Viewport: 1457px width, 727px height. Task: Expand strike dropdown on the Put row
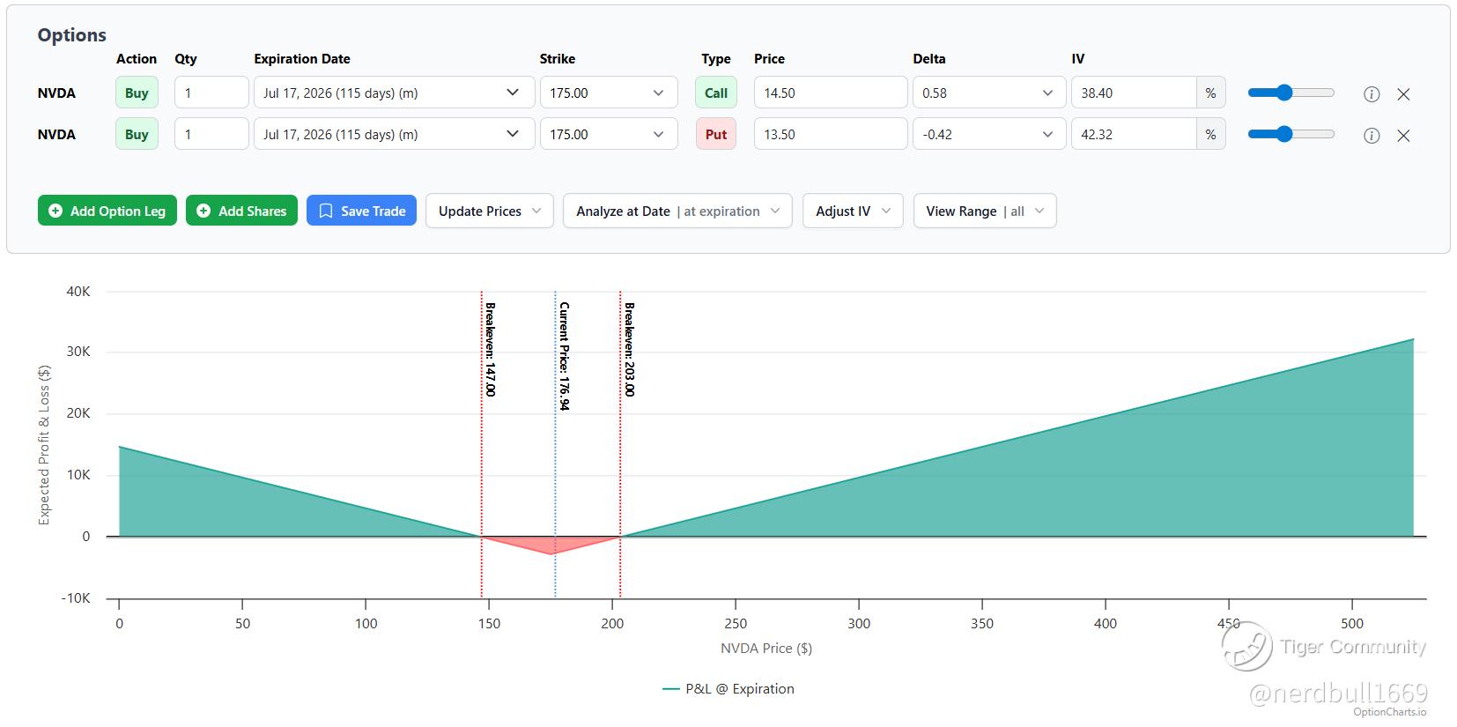(609, 134)
